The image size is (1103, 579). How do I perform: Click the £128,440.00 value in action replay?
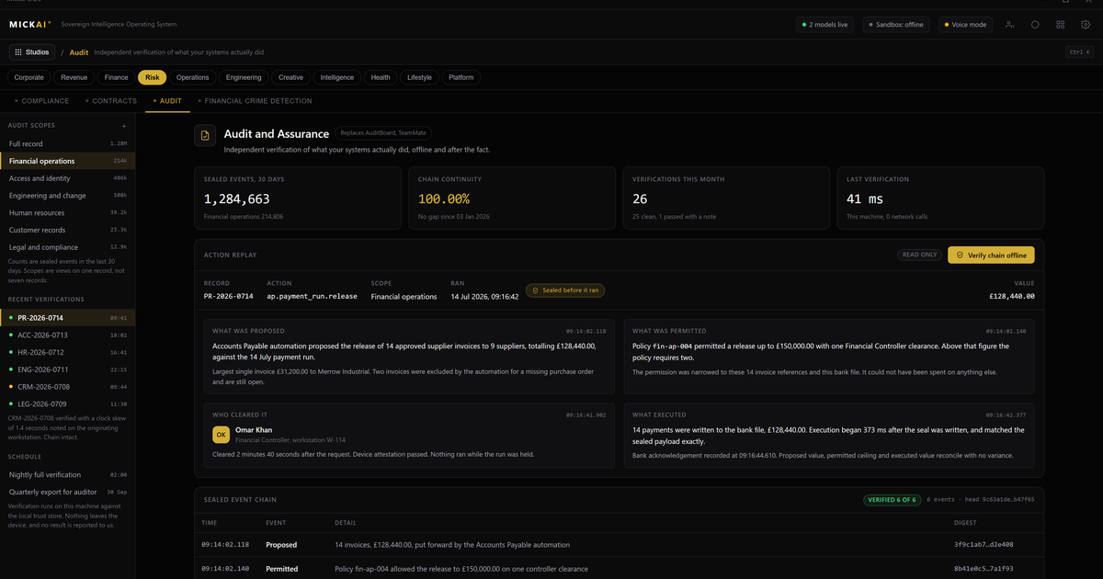1011,297
